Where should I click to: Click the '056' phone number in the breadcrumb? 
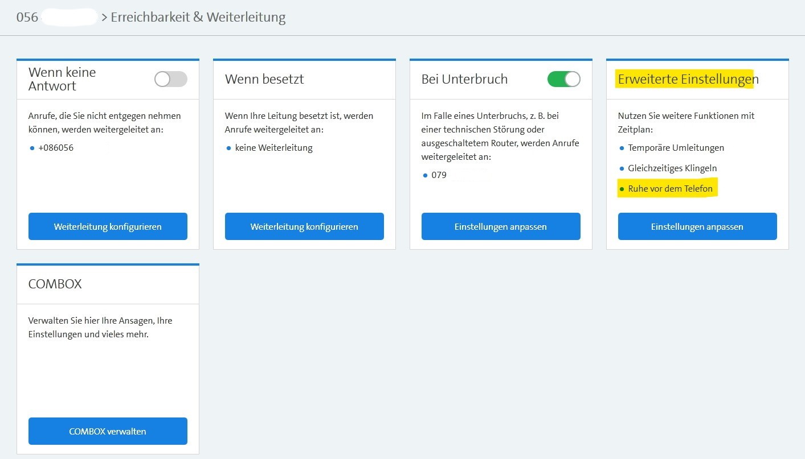pos(27,17)
